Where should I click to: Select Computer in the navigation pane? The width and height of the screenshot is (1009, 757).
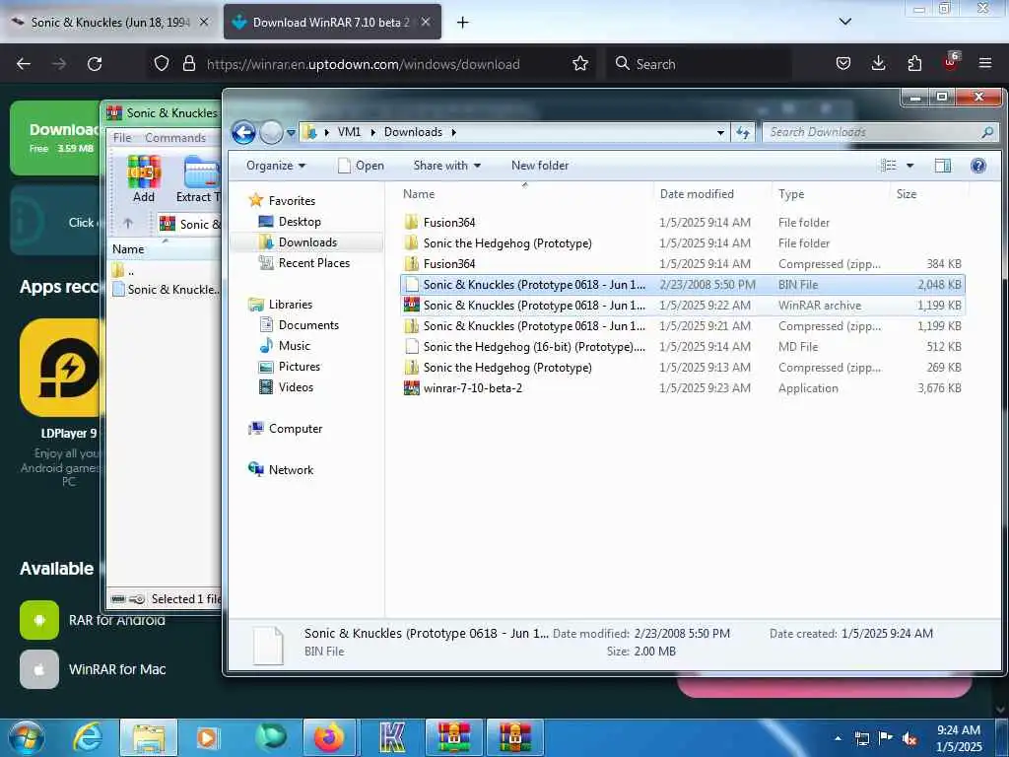(296, 429)
